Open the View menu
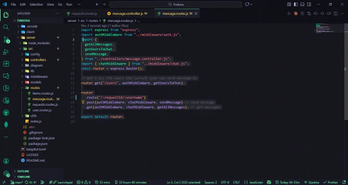This screenshot has height=185, width=348. (50, 5)
